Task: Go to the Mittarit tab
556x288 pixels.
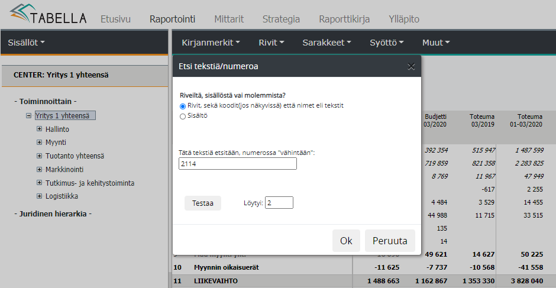Action: [228, 19]
